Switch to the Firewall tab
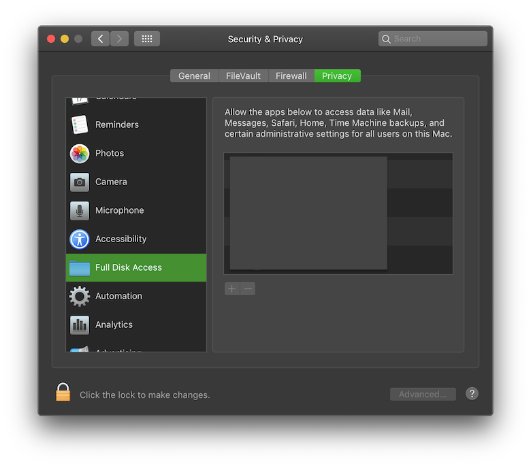Screen dimensions: 531x466 pos(291,76)
